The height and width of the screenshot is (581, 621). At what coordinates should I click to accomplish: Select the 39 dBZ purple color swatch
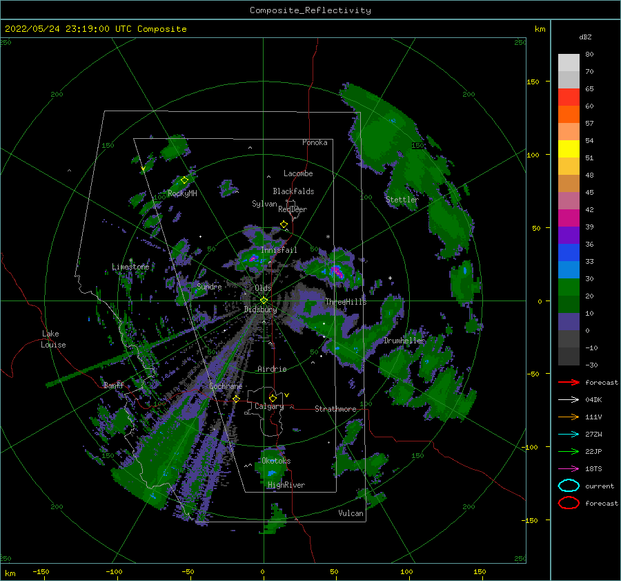(569, 235)
